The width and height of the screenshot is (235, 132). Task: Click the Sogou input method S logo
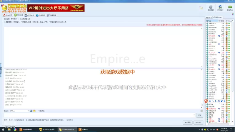206,101
